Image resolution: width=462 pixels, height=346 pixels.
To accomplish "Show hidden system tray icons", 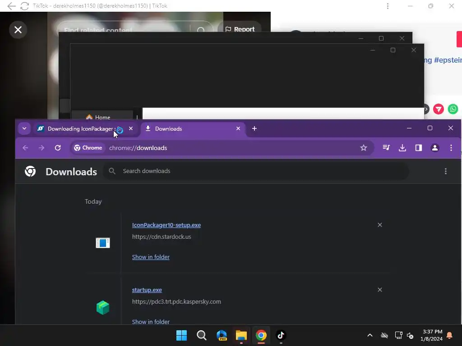I will [370, 335].
